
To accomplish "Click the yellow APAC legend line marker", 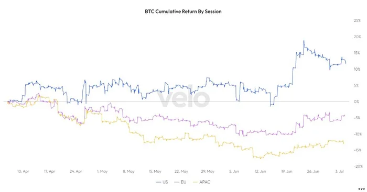I will click(x=195, y=182).
